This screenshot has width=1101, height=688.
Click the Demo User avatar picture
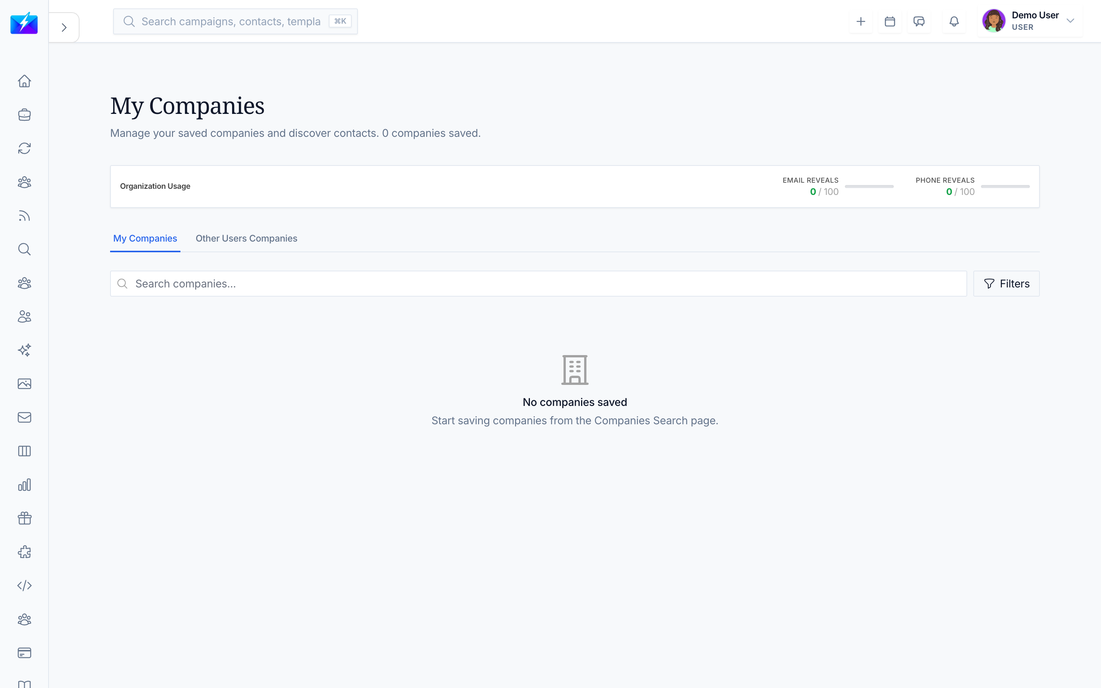pos(994,21)
